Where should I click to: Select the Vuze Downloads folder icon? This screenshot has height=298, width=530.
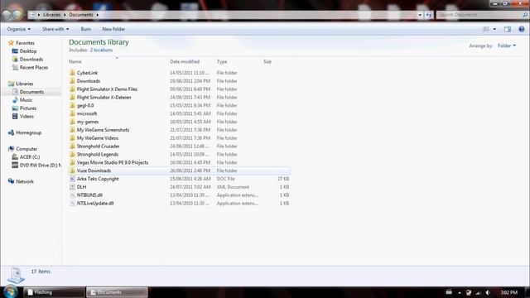tap(72, 171)
